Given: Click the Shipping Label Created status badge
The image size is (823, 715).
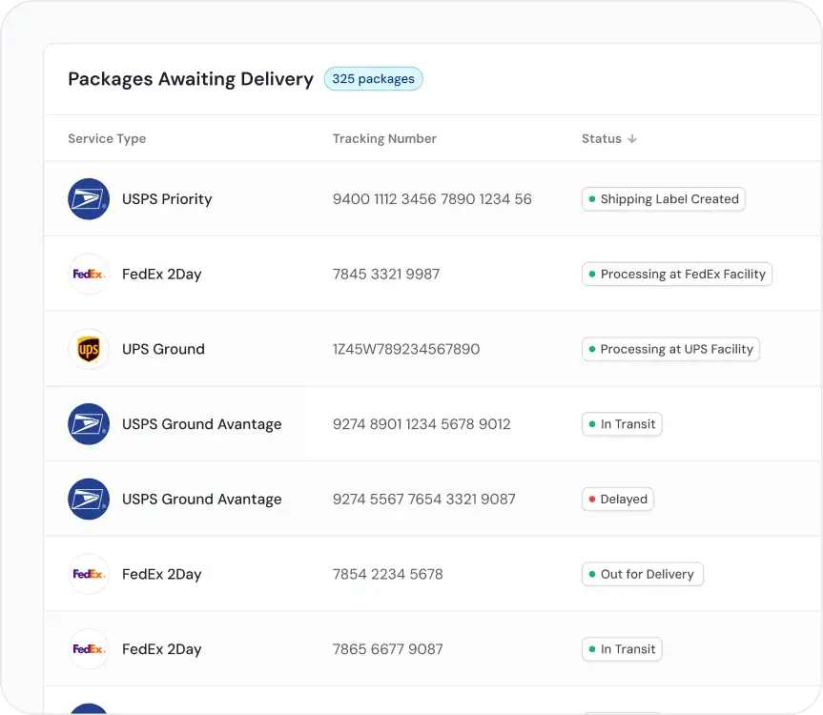Looking at the screenshot, I should pyautogui.click(x=663, y=199).
